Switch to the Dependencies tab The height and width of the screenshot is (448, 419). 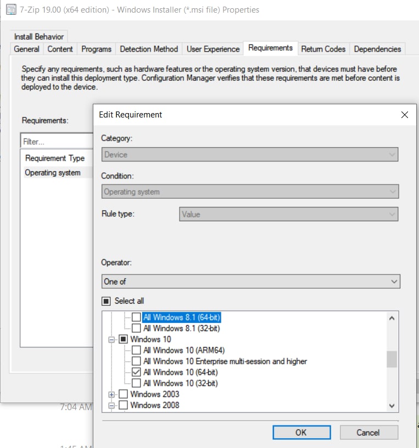click(377, 49)
